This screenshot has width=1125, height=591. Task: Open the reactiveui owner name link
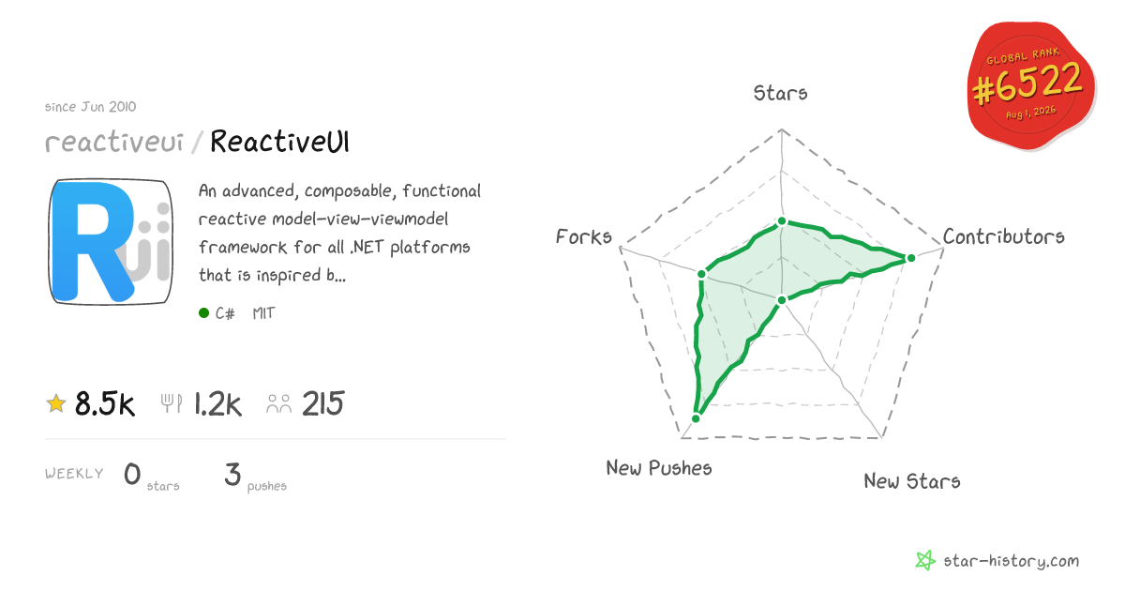(x=113, y=142)
